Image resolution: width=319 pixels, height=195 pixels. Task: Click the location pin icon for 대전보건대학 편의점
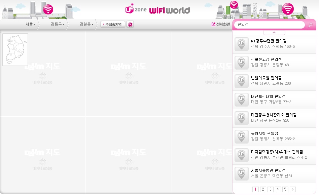coord(242,100)
